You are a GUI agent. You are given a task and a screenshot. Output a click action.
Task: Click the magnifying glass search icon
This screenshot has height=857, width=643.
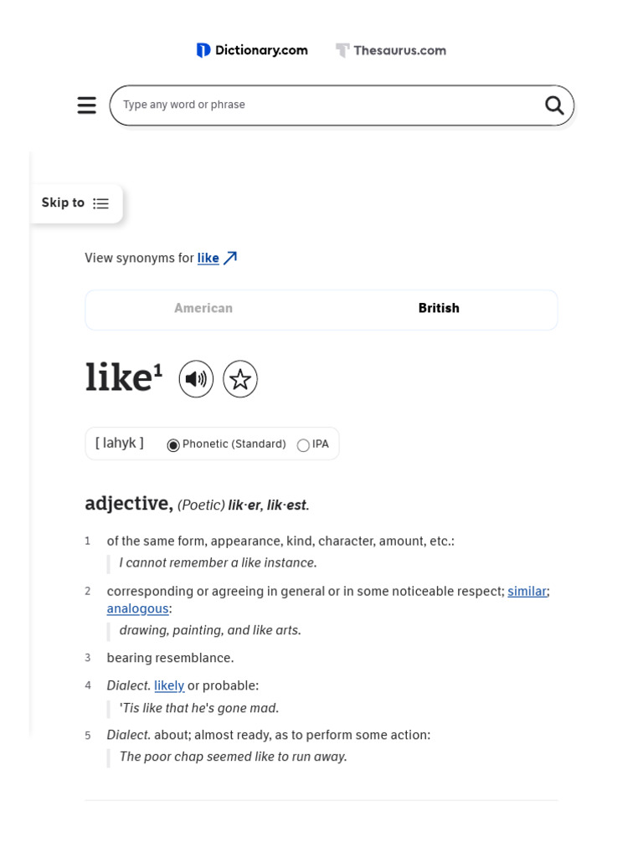(x=554, y=105)
